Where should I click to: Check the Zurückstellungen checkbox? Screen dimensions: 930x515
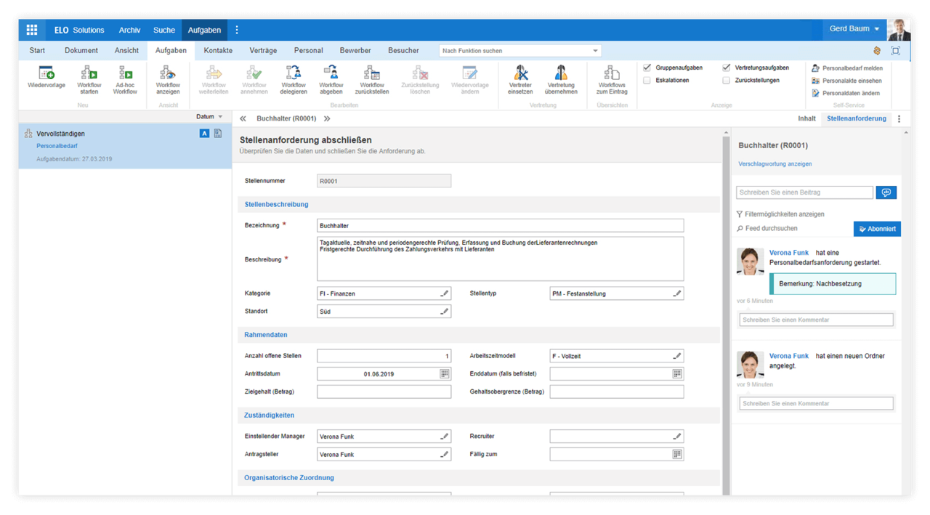pos(727,81)
